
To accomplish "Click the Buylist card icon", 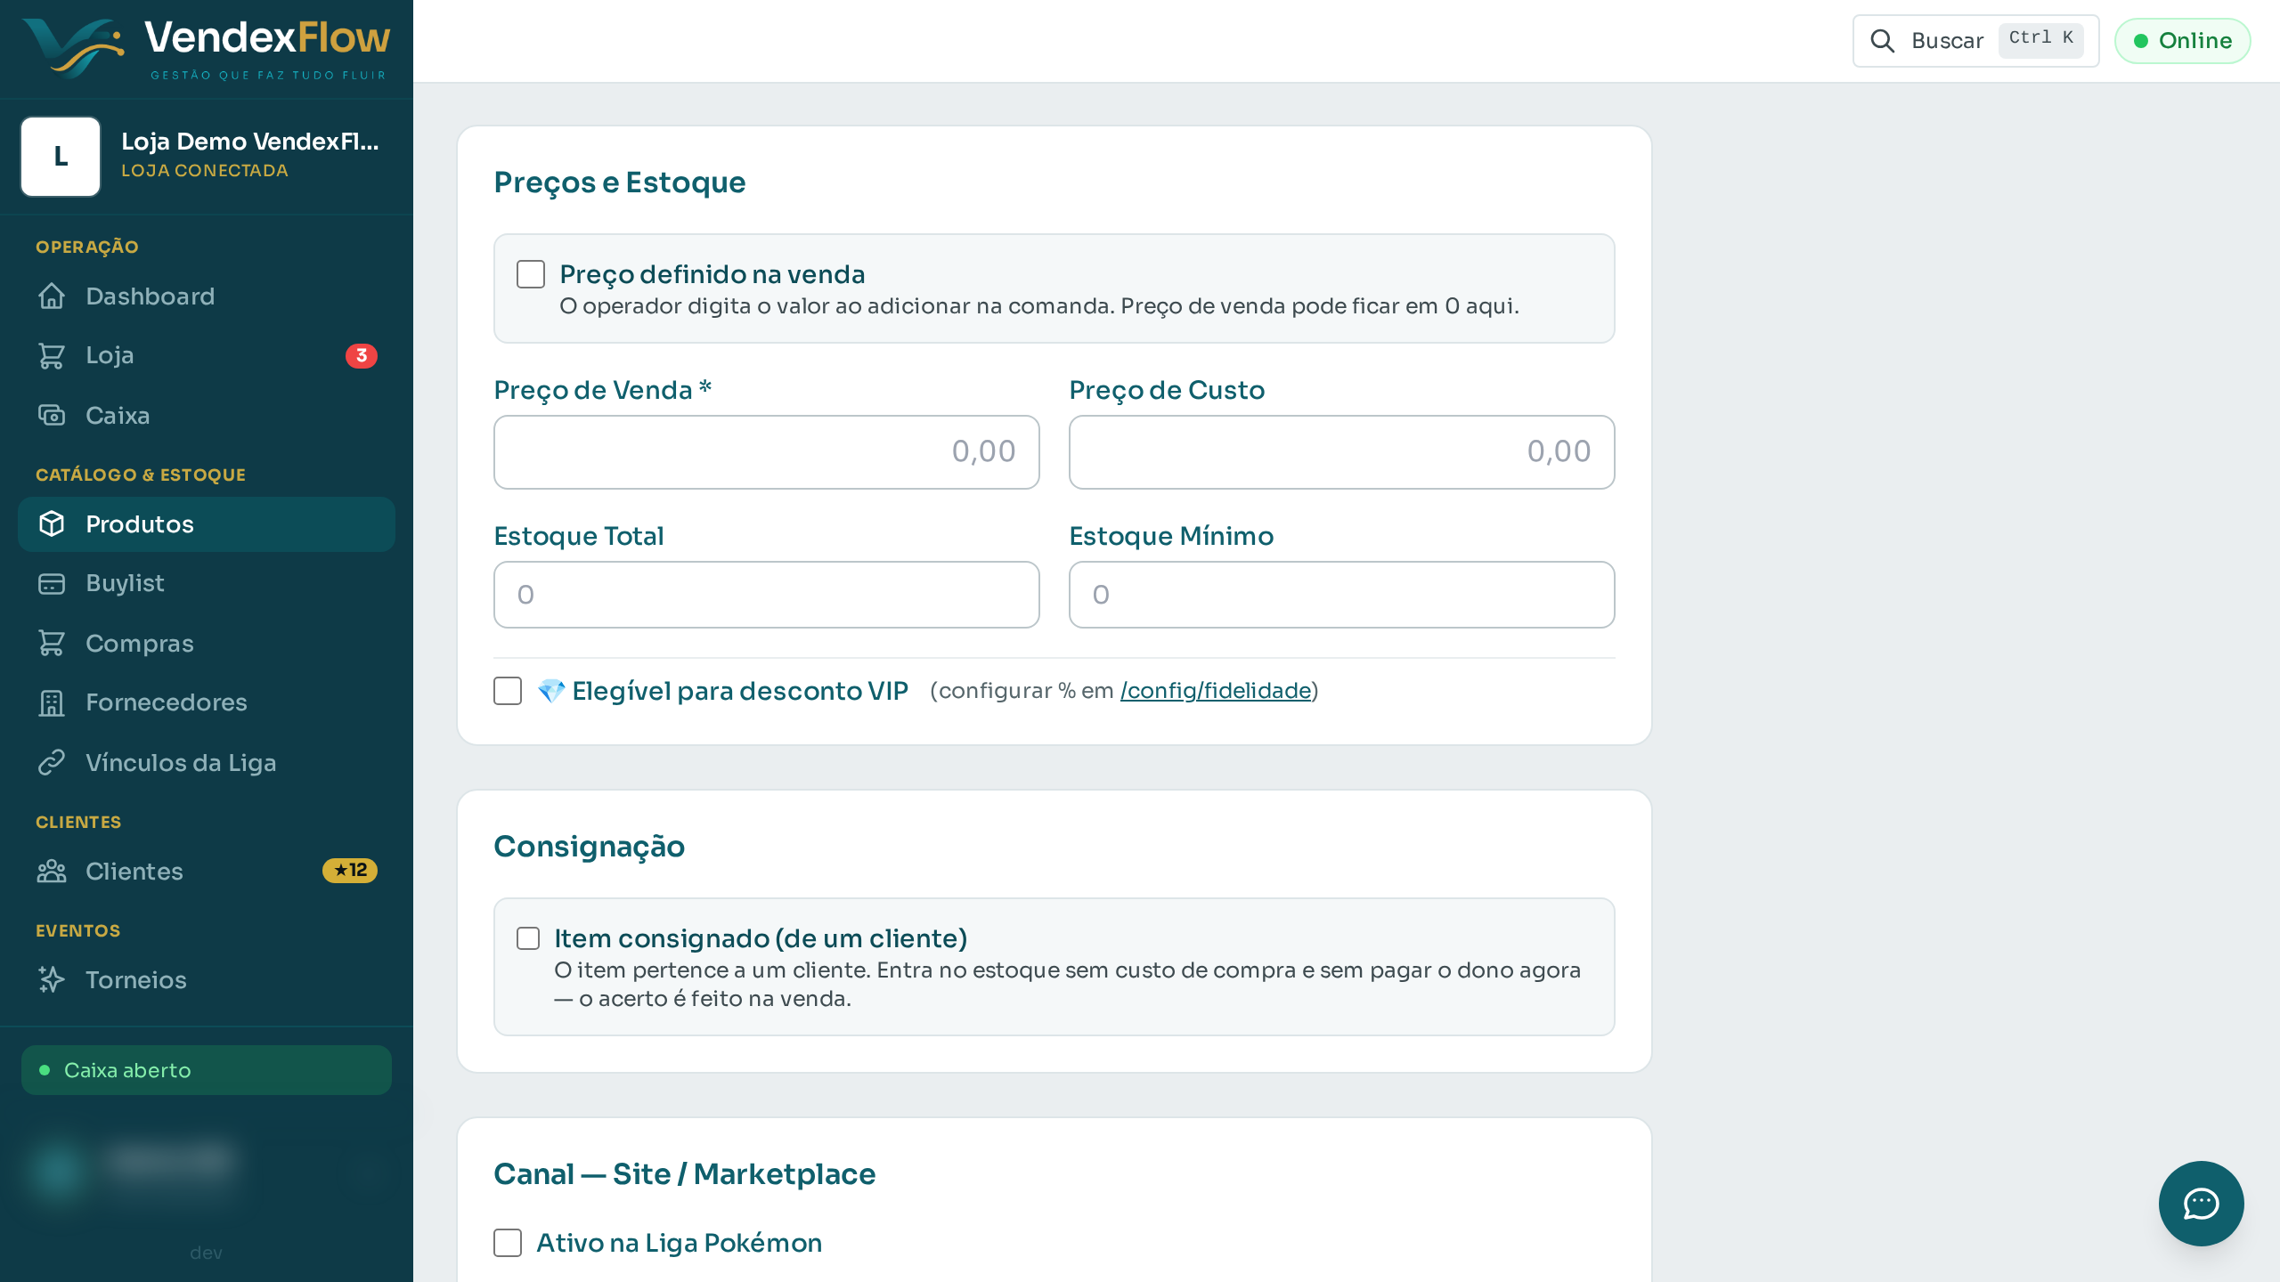I will point(52,583).
